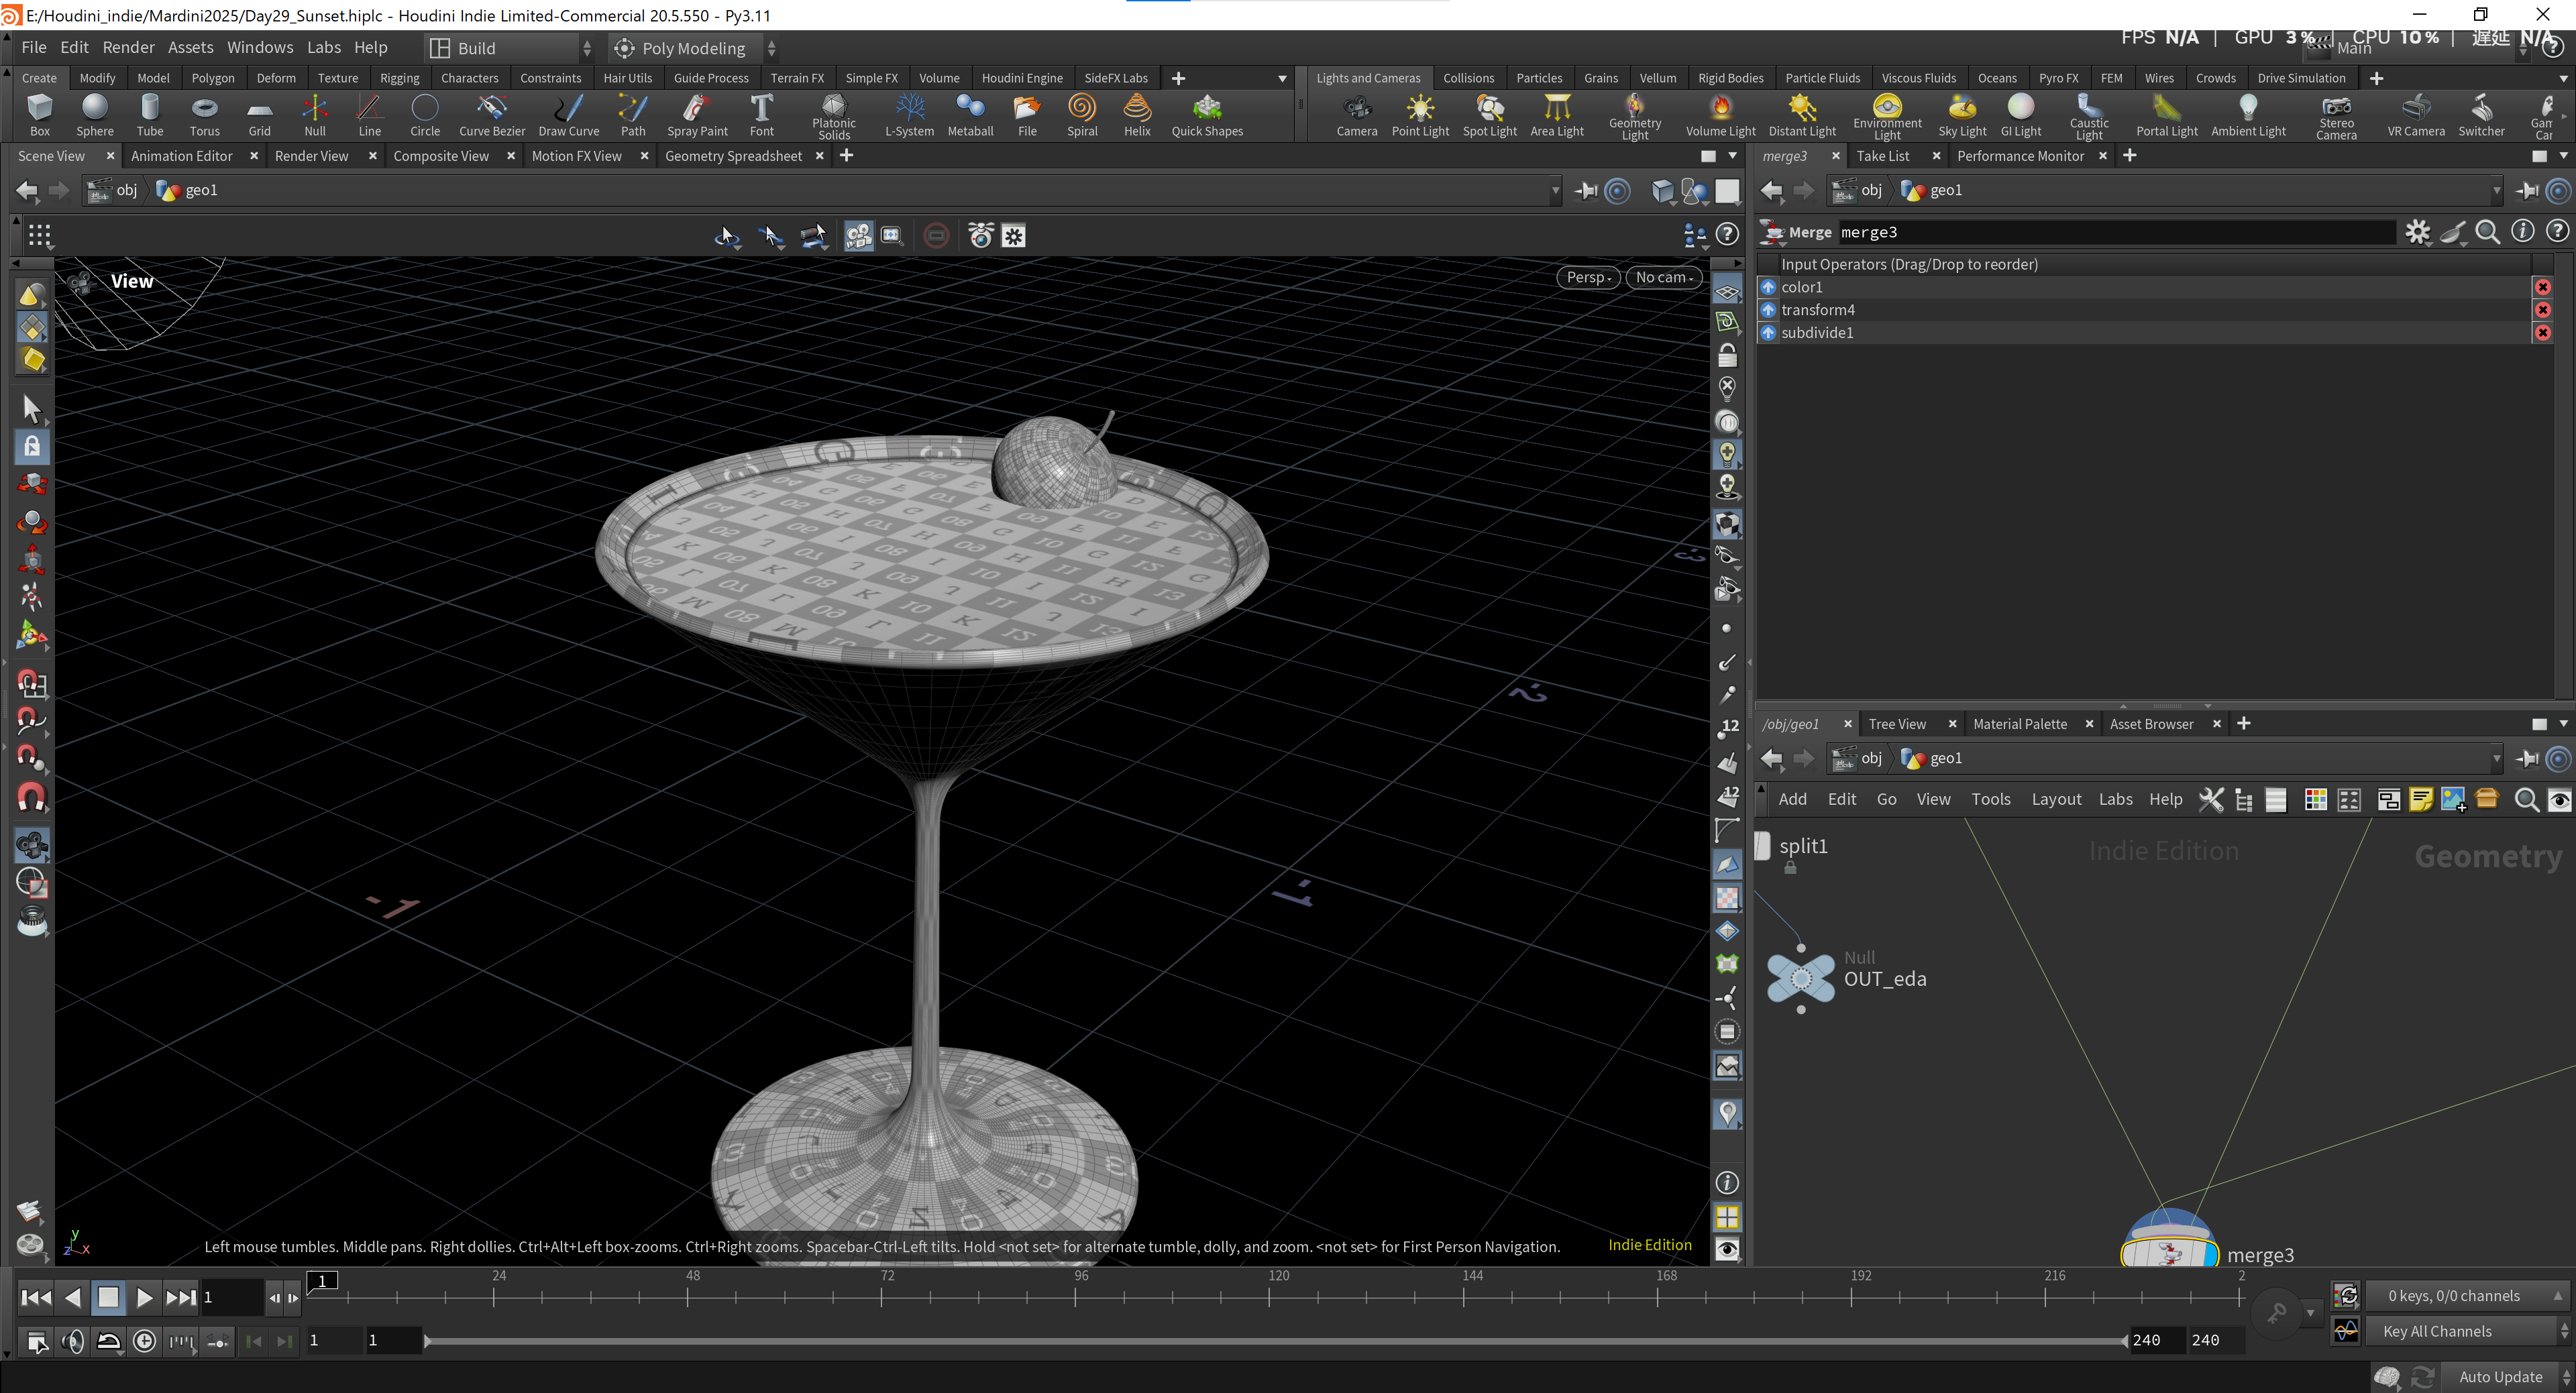
Task: Open the Windows menu
Action: point(260,47)
